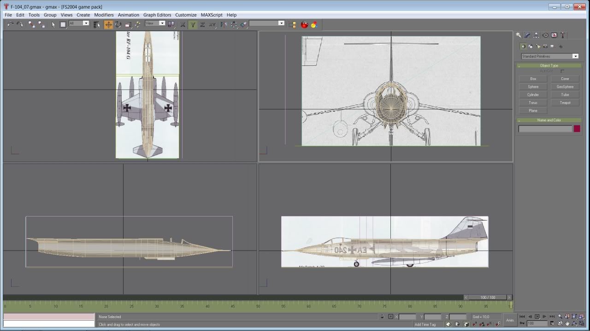590x331 pixels.
Task: Open the Animation menu
Action: (x=128, y=15)
